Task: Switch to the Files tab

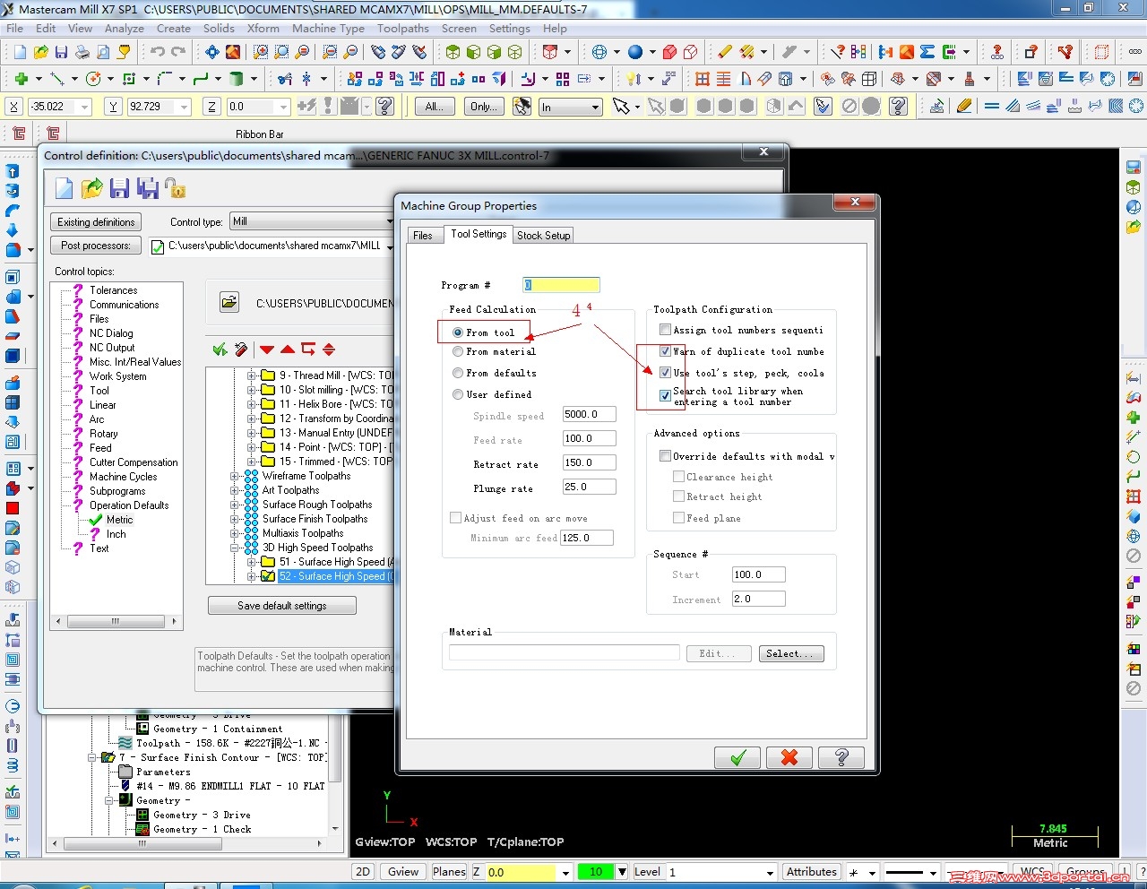Action: [x=423, y=235]
